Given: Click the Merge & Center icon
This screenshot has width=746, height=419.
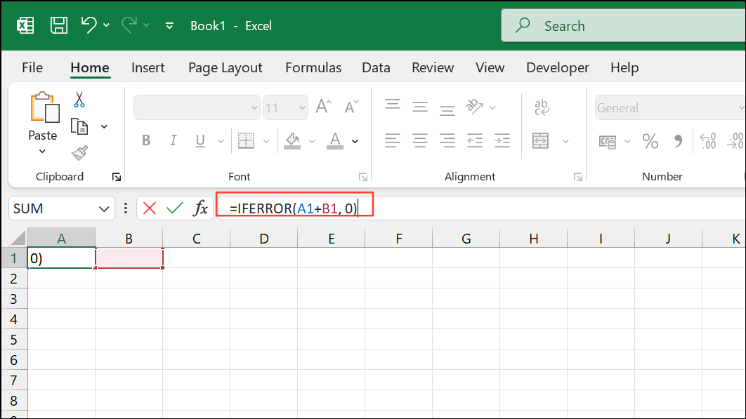Looking at the screenshot, I should pyautogui.click(x=540, y=140).
